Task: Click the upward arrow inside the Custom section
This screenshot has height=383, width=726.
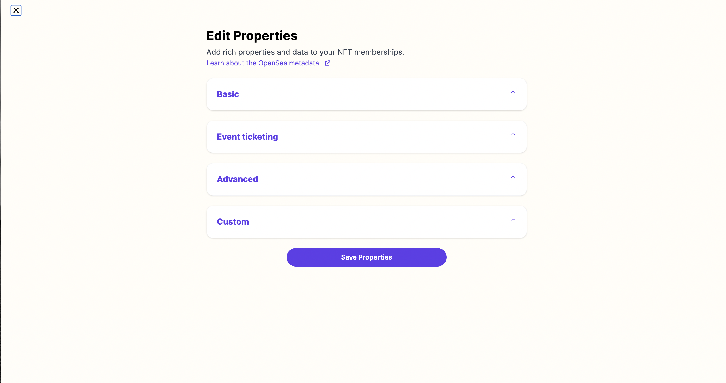Action: (x=513, y=219)
